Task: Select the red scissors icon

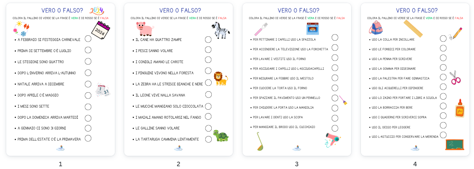Action: 455,77
